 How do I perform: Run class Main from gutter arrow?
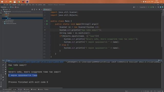tap(47, 21)
